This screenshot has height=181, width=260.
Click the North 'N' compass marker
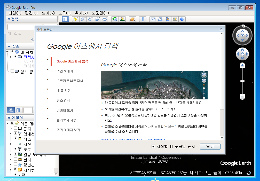tap(243, 26)
